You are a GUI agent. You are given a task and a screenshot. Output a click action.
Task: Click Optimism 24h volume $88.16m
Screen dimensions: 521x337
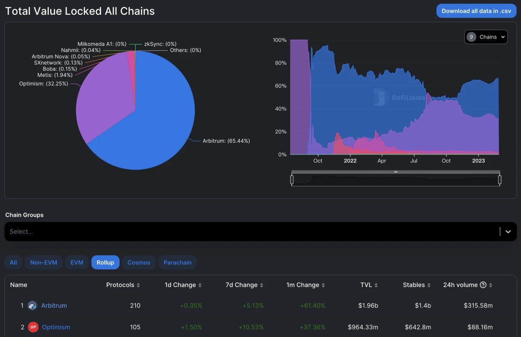(480, 327)
